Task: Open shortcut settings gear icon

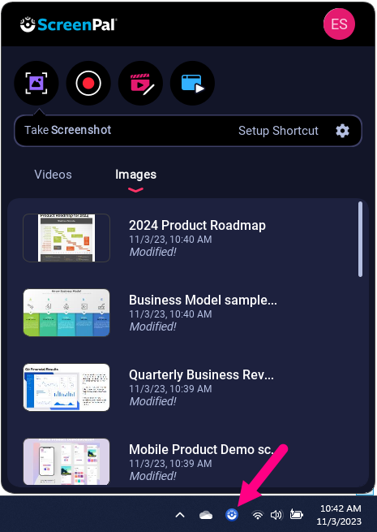Action: [342, 131]
